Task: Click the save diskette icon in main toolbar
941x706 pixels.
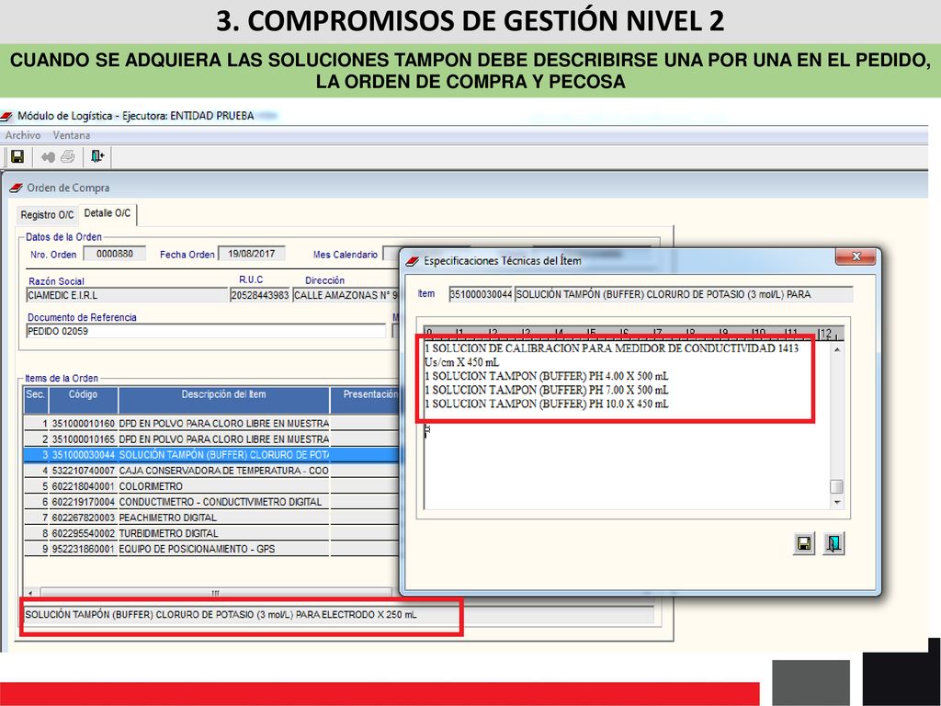Action: (17, 156)
